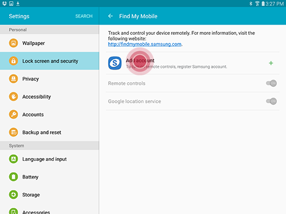
Task: Tap the Privacy icon
Action: [x=13, y=79]
